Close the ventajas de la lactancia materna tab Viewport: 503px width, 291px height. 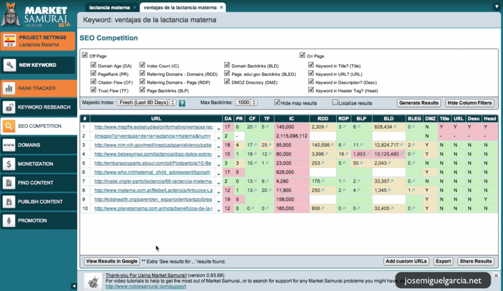[222, 7]
